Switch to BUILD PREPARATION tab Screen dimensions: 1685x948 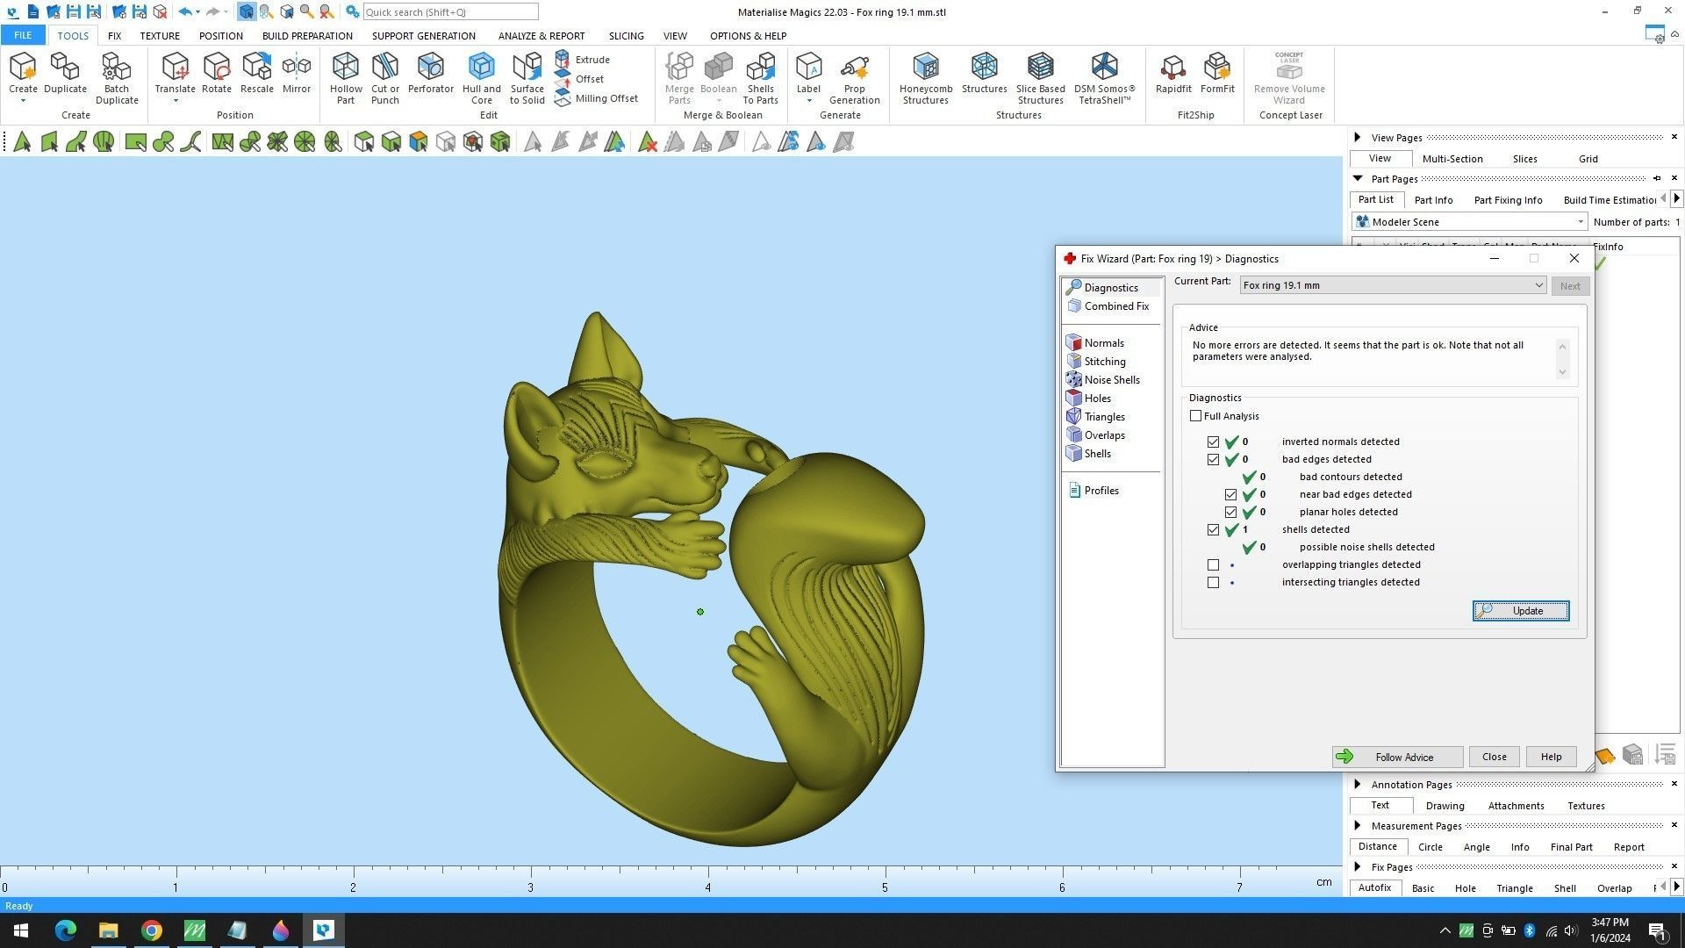pos(307,36)
